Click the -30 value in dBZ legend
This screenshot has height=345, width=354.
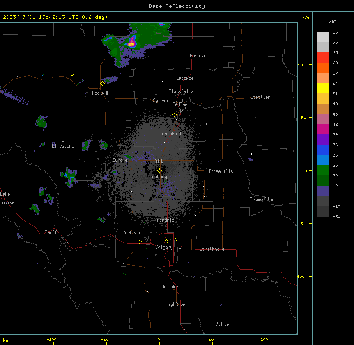pyautogui.click(x=336, y=216)
